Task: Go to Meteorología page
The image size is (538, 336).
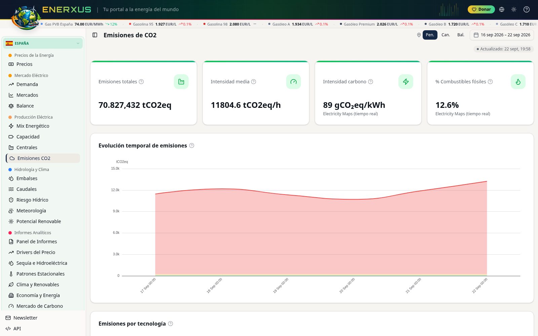Action: [x=43, y=211]
